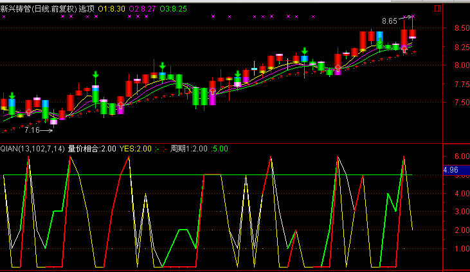Click the 8.65 high price annotation
Screen dimensions: 470x272
click(x=389, y=21)
